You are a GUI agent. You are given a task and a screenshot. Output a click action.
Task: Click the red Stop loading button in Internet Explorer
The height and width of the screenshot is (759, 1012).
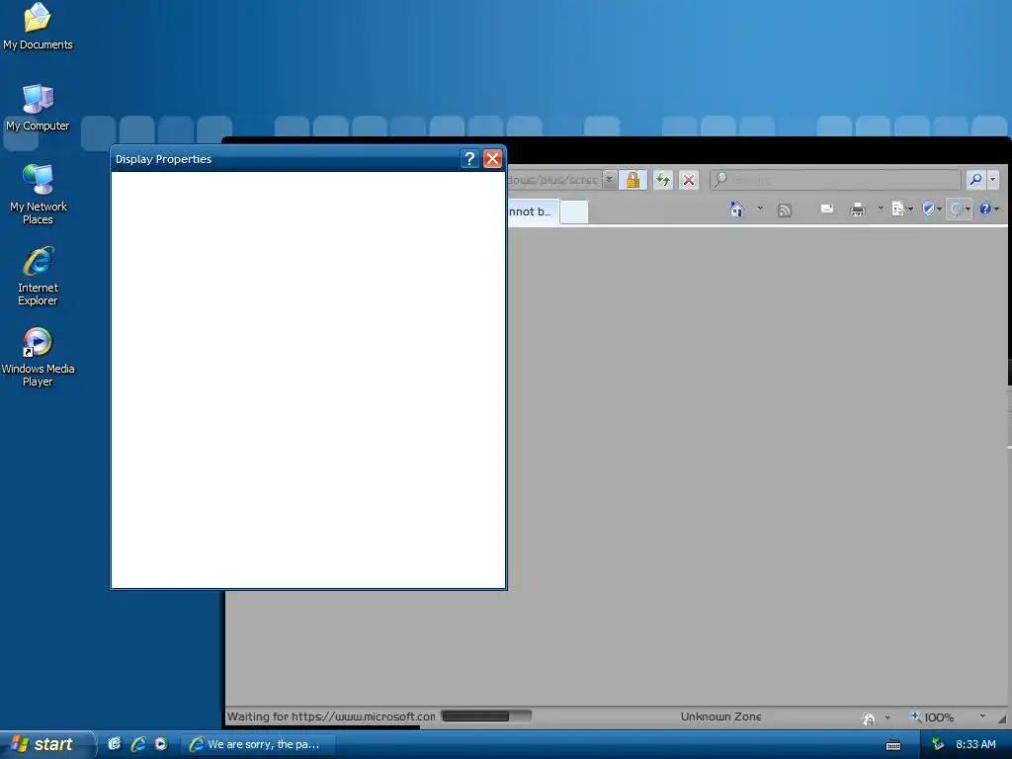[x=689, y=180]
